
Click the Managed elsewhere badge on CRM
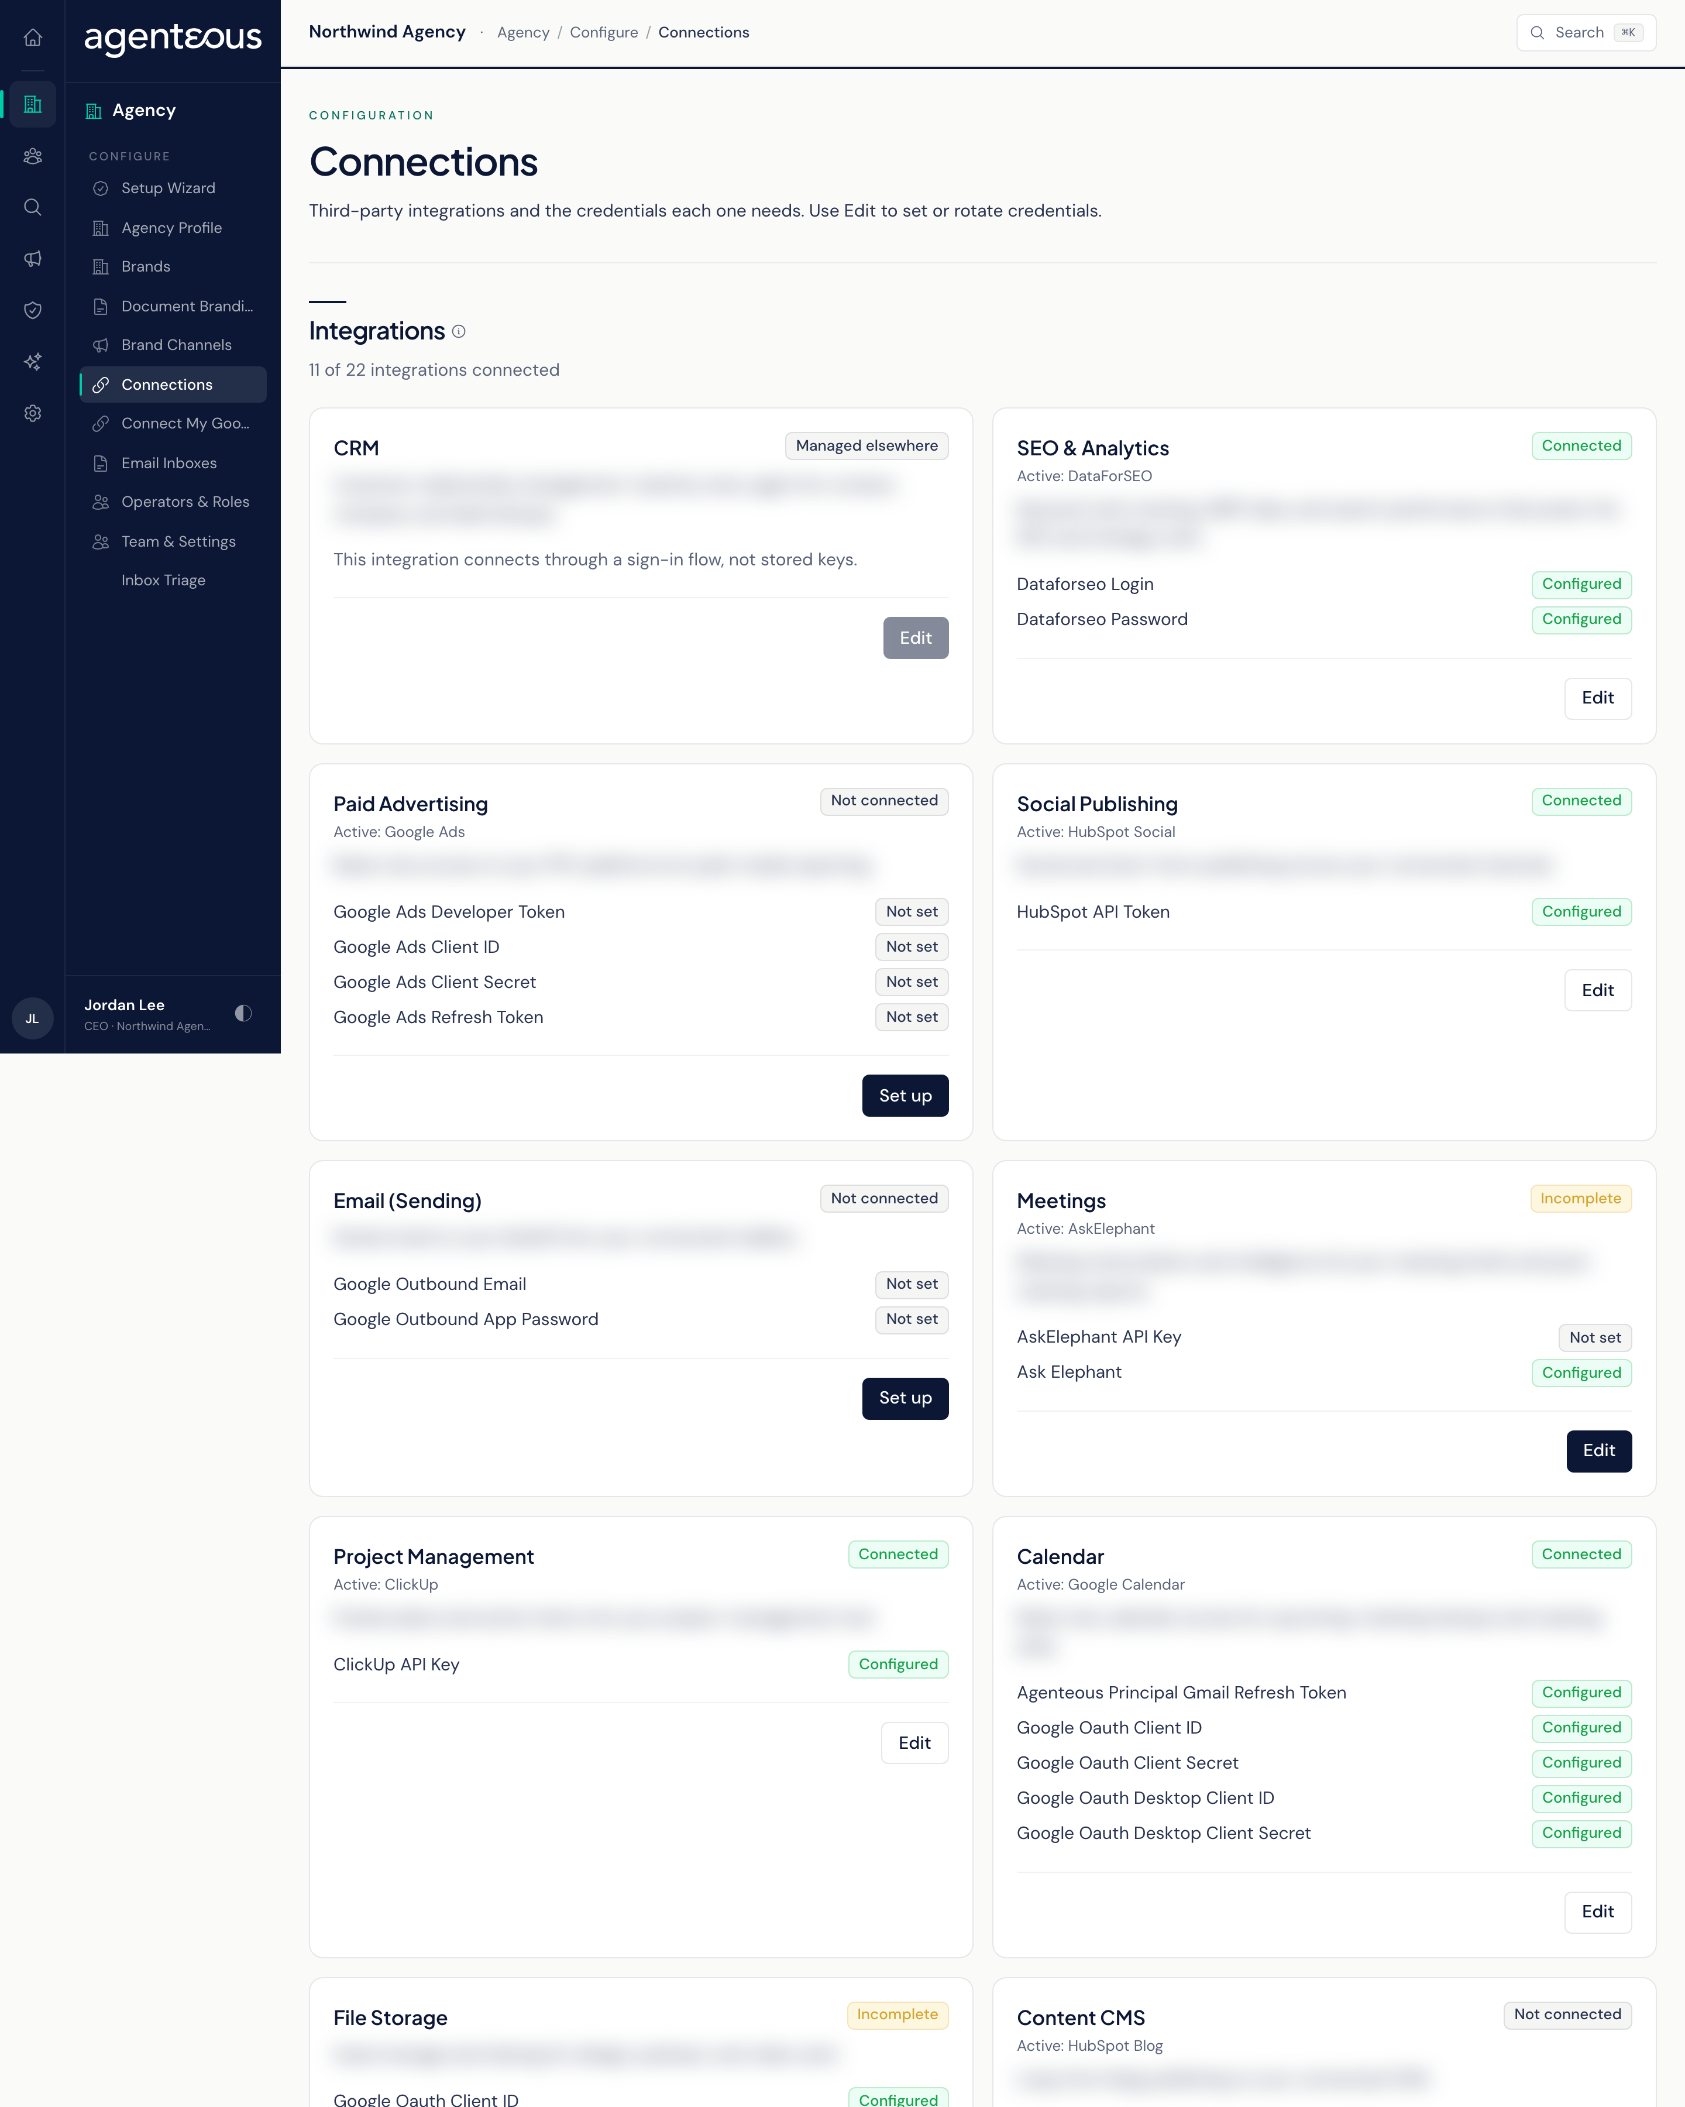coord(866,445)
